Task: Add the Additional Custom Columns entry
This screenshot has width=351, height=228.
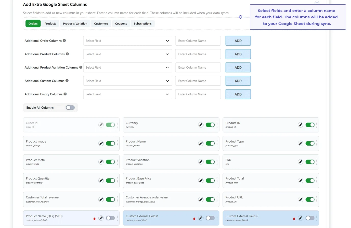Action: [238, 81]
